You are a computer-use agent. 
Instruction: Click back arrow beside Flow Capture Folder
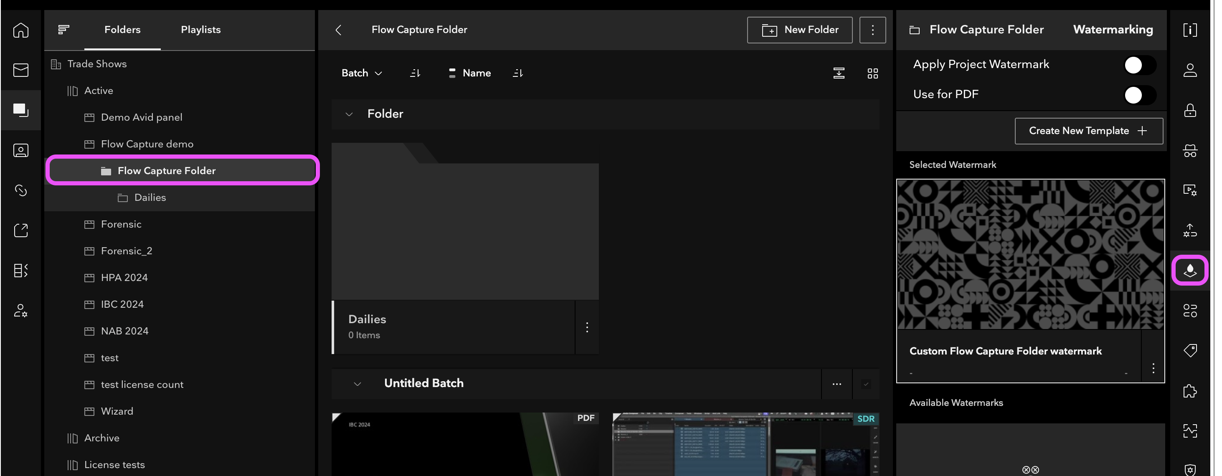pyautogui.click(x=338, y=30)
